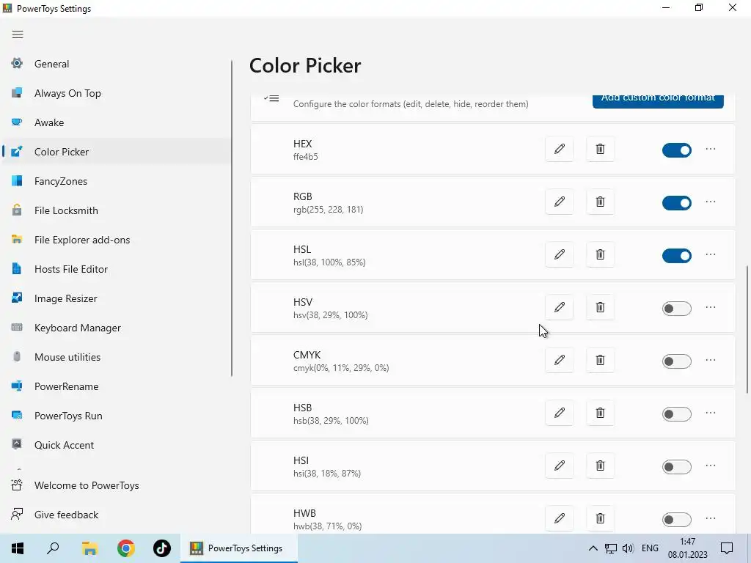Open overflow menu for HWB
Image resolution: width=751 pixels, height=563 pixels.
[711, 518]
